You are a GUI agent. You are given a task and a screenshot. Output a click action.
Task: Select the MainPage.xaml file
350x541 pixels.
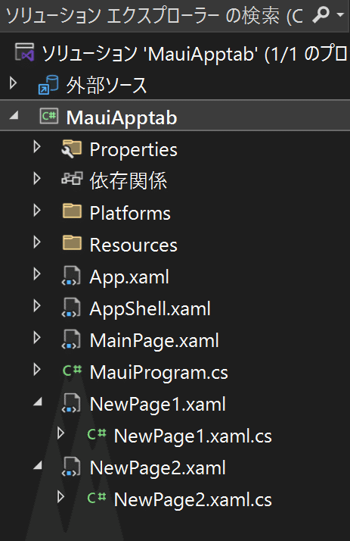[x=154, y=341]
